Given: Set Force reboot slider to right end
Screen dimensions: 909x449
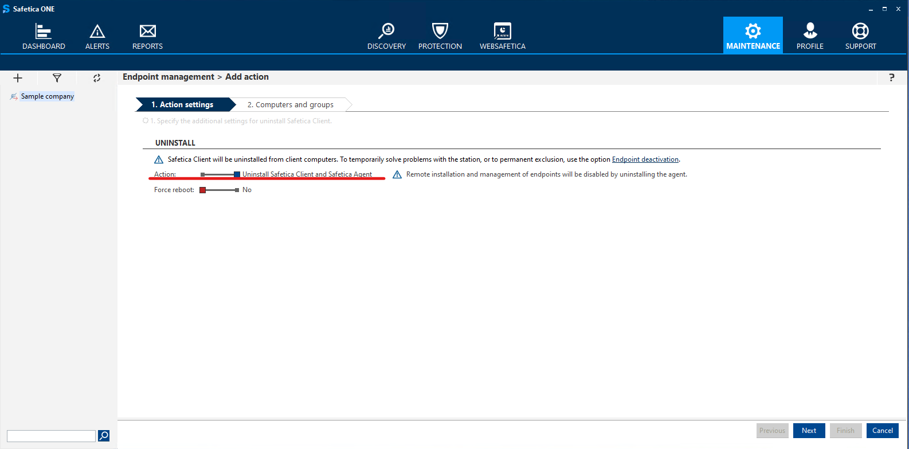Looking at the screenshot, I should click(x=237, y=190).
